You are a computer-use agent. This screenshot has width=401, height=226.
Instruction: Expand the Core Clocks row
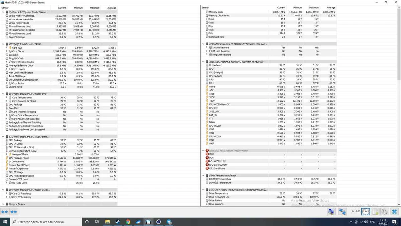(7, 51)
